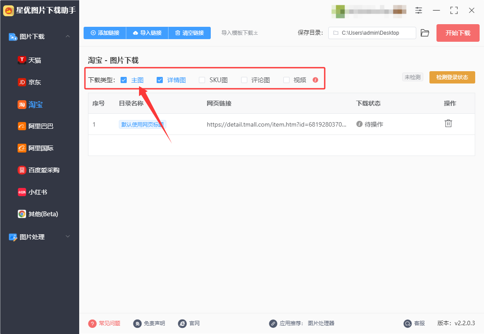
Task: Click the 添加链接 button
Action: pyautogui.click(x=105, y=33)
